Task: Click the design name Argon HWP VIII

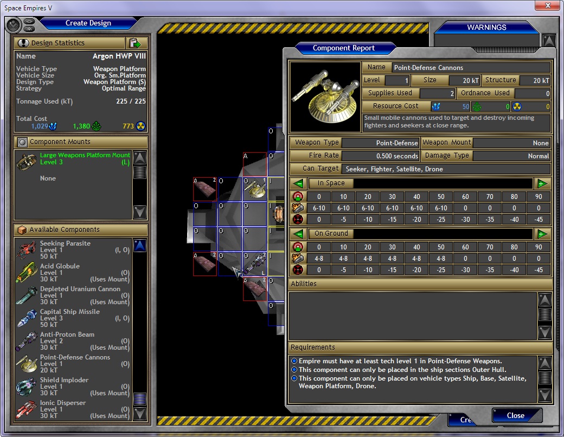Action: point(119,56)
